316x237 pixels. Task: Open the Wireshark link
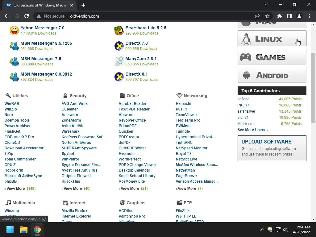(71, 131)
